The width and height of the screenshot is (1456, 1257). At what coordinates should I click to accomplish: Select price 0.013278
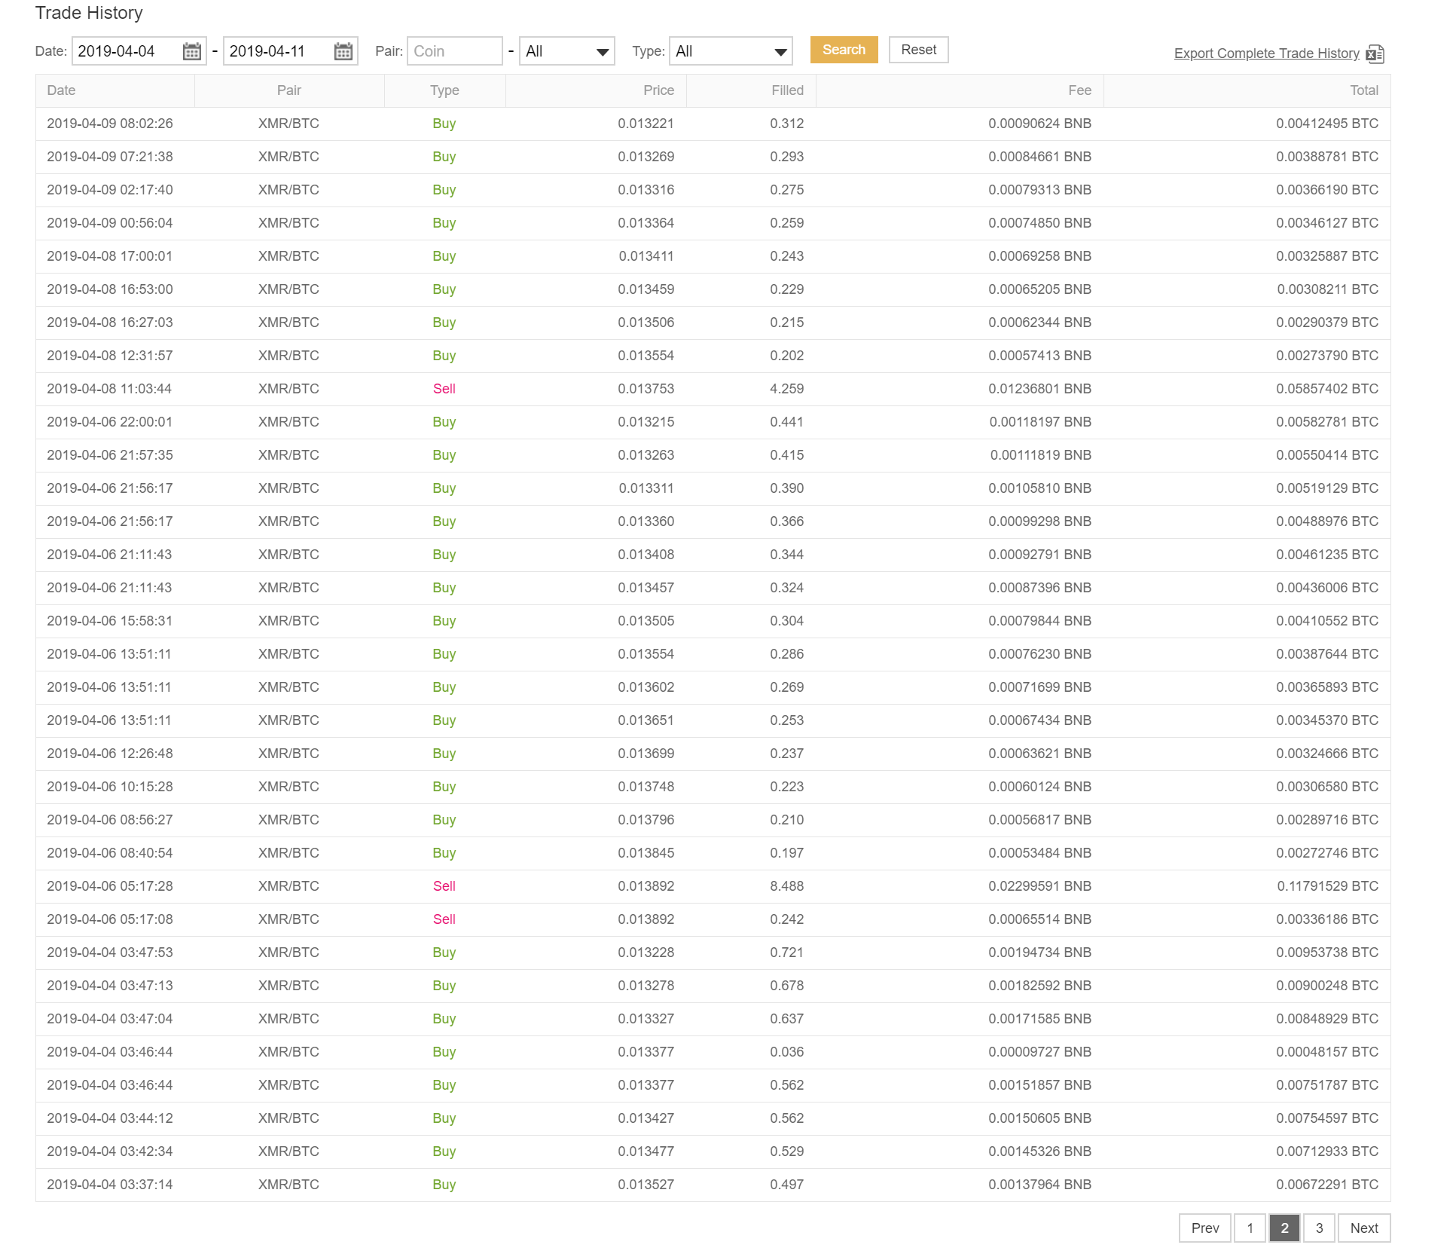(x=646, y=986)
